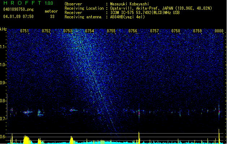Click the 1.0 kHz axis label

[3, 65]
